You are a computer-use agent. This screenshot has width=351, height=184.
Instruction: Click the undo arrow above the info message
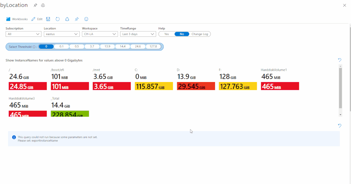point(340,125)
